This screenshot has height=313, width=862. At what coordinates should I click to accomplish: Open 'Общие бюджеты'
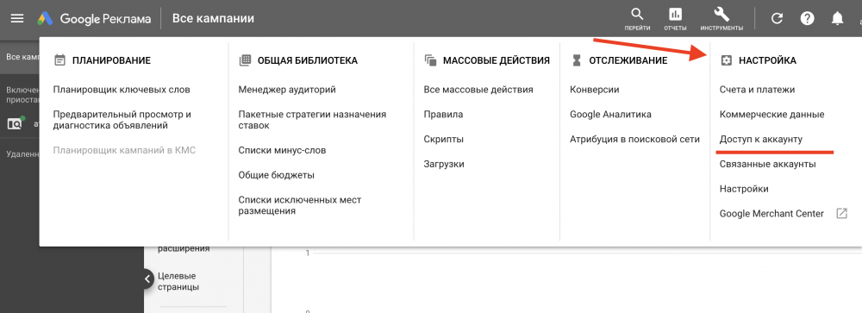tap(277, 176)
